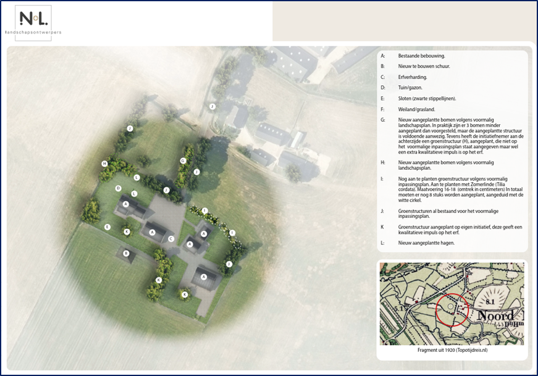Screen dimensions: 538x376
Task: Click the I legend paragraph about Zomerlinde
Action: click(x=461, y=190)
